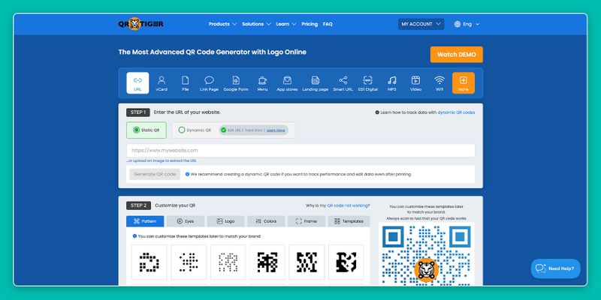
Task: Open the QR code not working link
Action: pyautogui.click(x=349, y=205)
